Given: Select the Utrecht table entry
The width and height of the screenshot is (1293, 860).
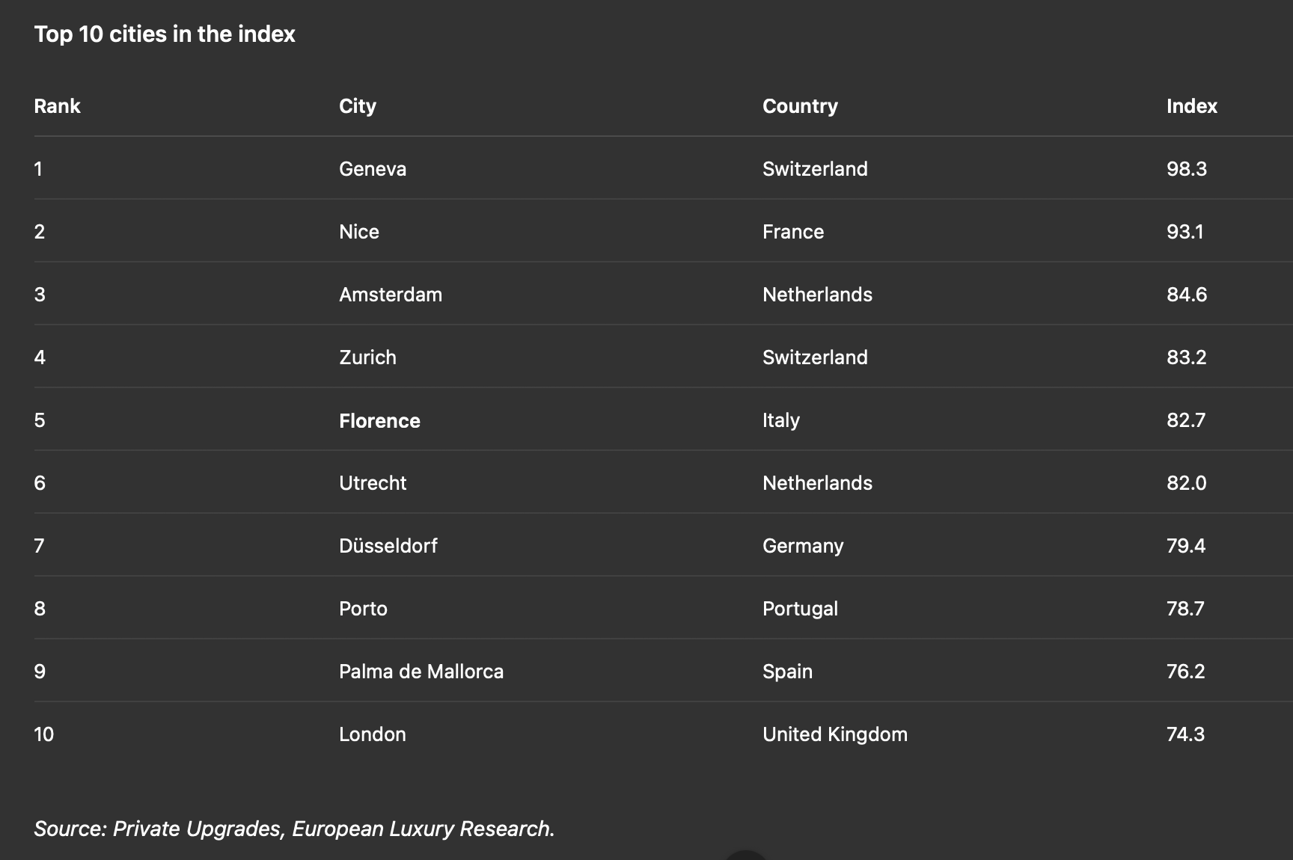Looking at the screenshot, I should [x=373, y=483].
